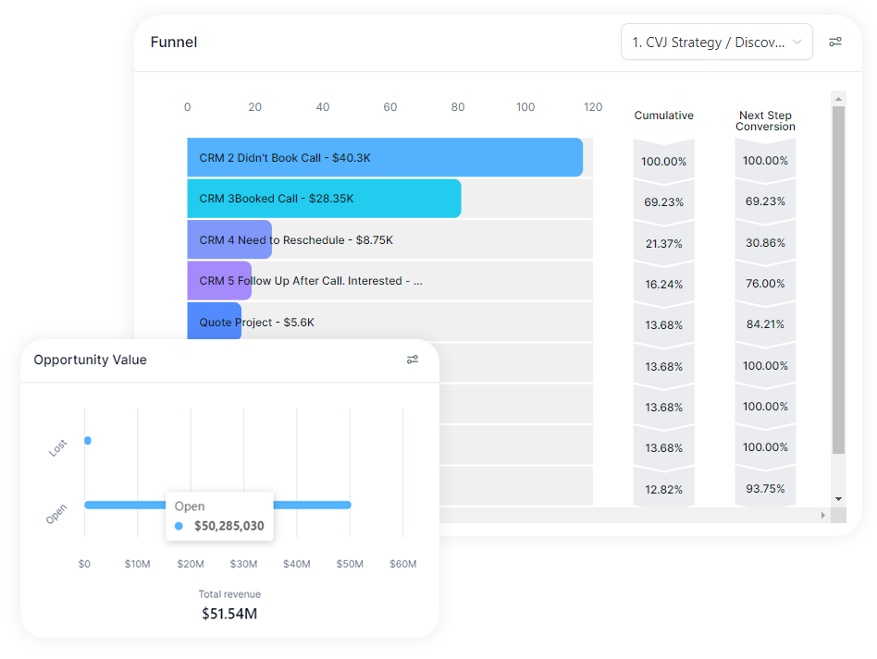Open the Opportunity Value filter settings icon
The height and width of the screenshot is (659, 877).
pos(413,360)
